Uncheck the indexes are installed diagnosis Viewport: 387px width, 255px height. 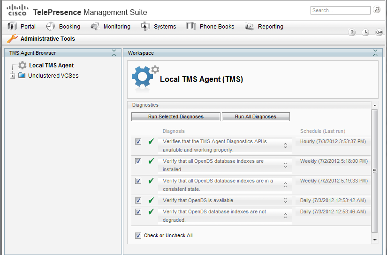point(138,161)
